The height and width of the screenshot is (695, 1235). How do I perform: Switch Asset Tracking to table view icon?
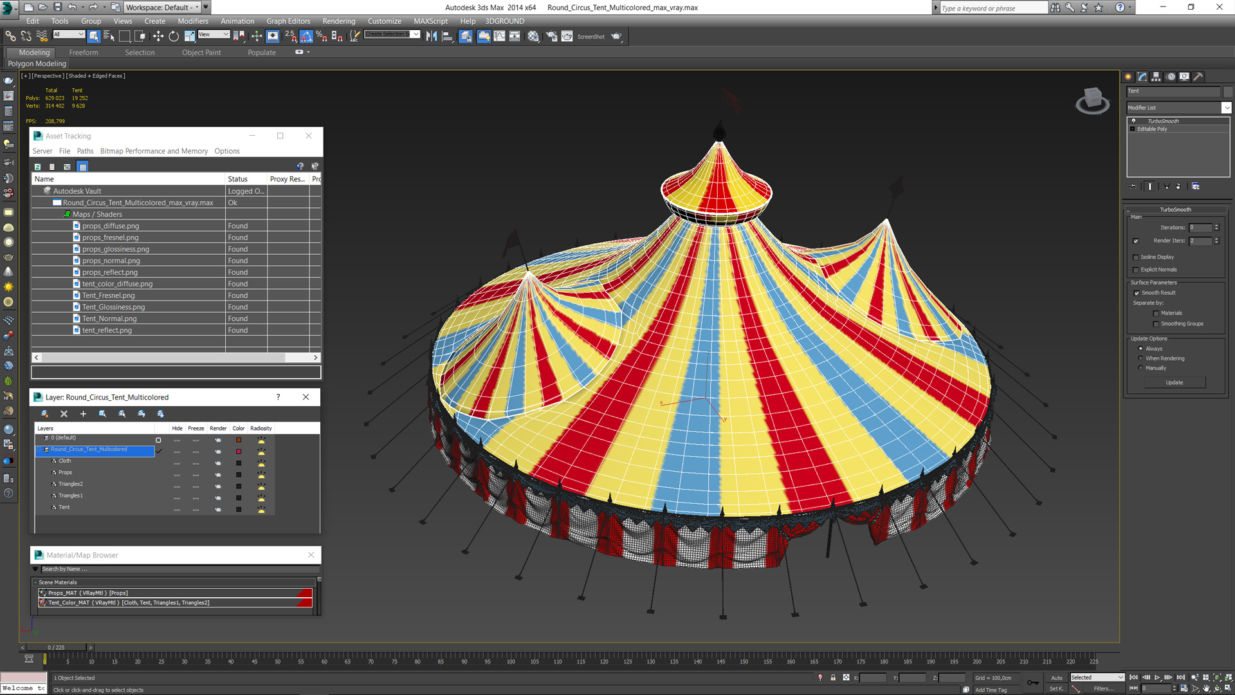click(82, 167)
